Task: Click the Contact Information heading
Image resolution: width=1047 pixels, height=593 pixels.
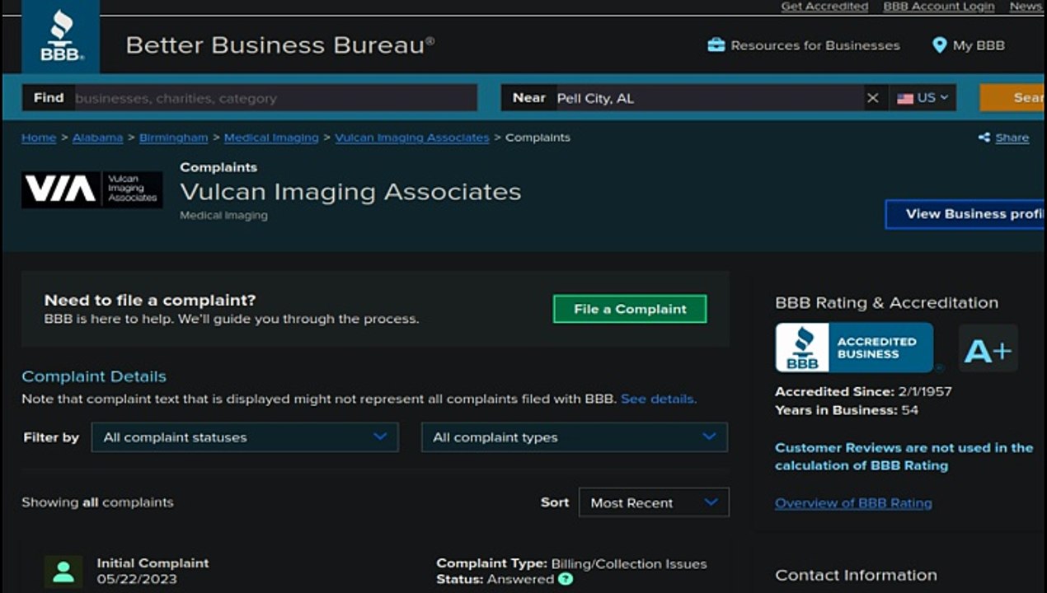Action: tap(856, 575)
